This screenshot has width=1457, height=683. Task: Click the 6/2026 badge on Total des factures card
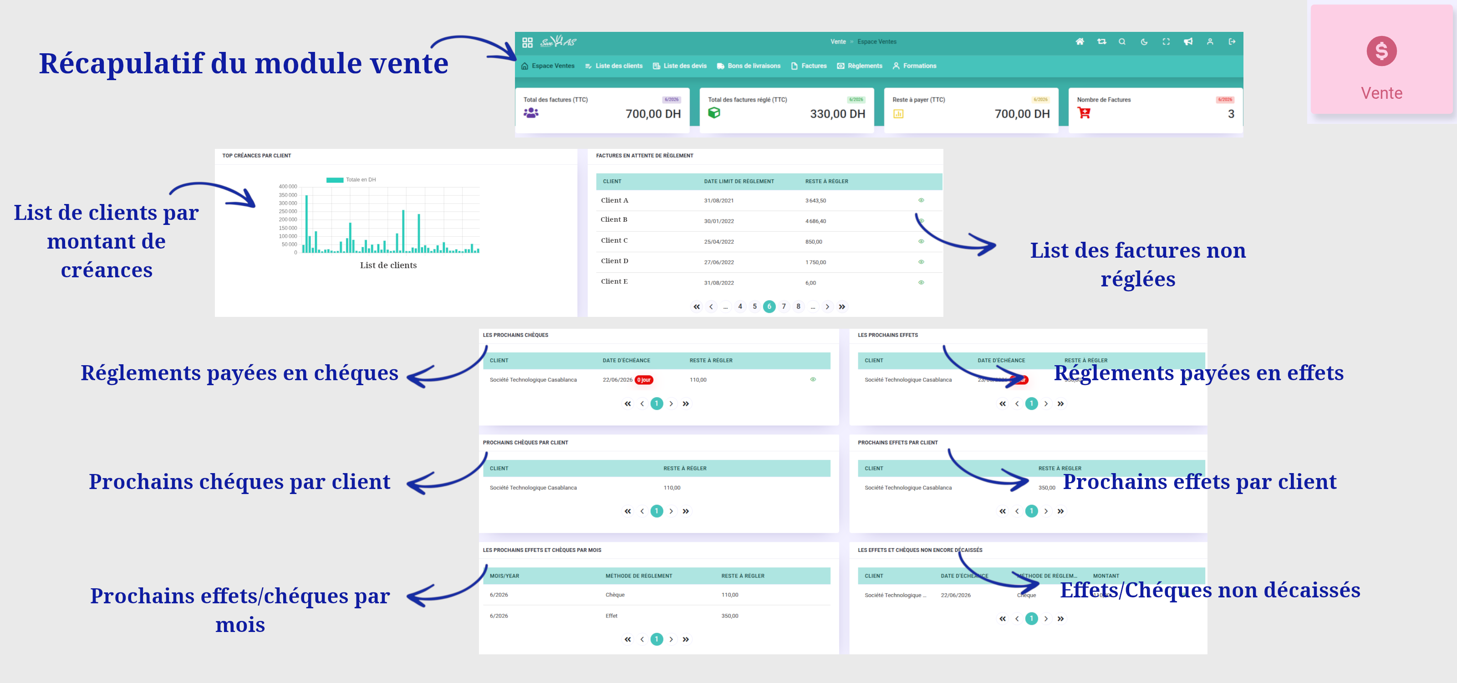[672, 100]
